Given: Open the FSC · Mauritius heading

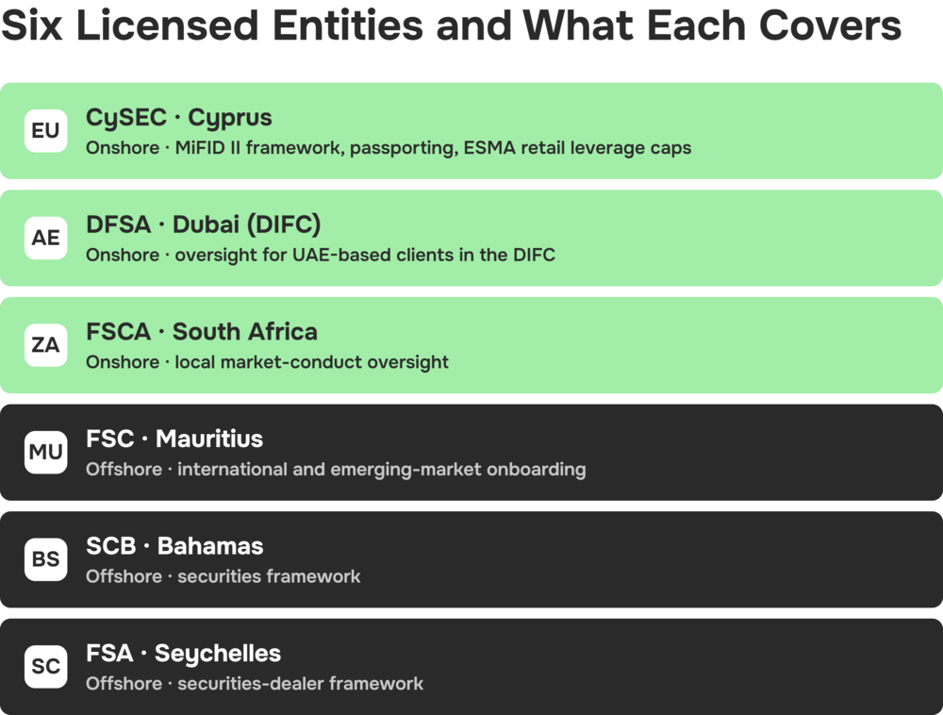Looking at the screenshot, I should [174, 439].
